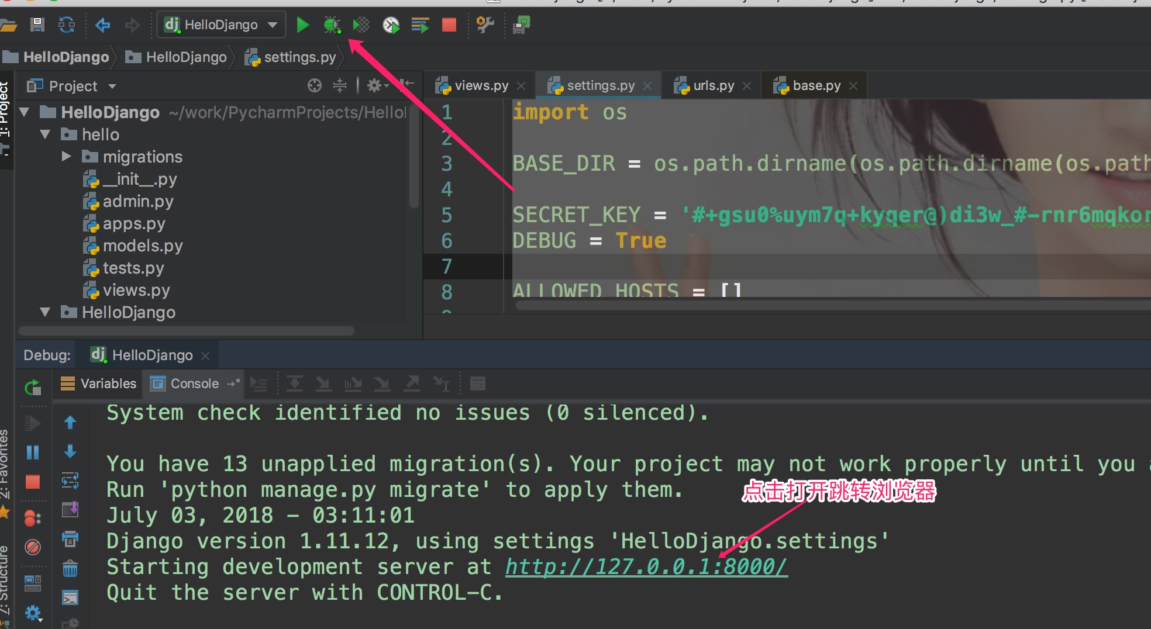Collapse the inner HelloDjango folder node
Screen dimensions: 1151x629
pyautogui.click(x=45, y=312)
